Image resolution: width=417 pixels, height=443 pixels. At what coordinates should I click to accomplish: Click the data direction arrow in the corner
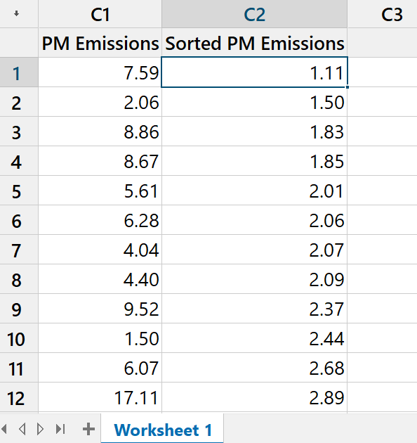click(17, 13)
